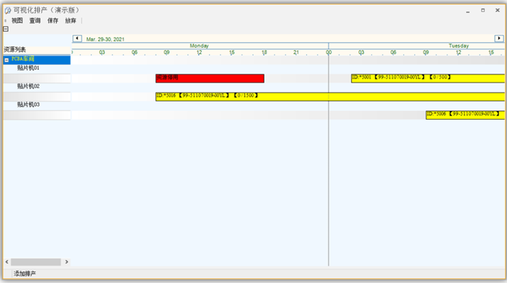Open the 查询 menu
This screenshot has width=507, height=283.
coord(35,21)
